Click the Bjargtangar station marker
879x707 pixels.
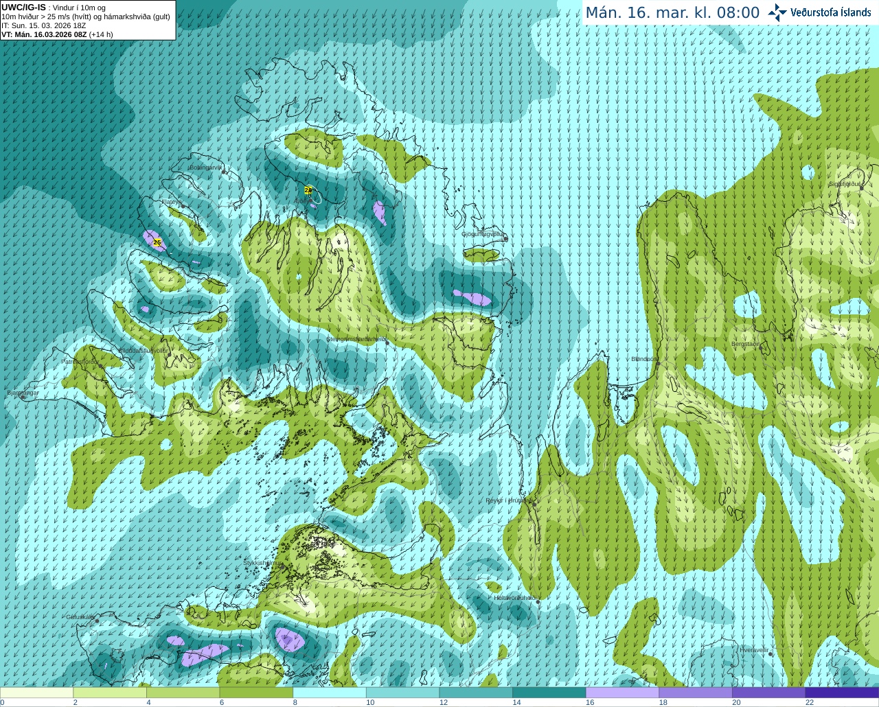(x=23, y=397)
